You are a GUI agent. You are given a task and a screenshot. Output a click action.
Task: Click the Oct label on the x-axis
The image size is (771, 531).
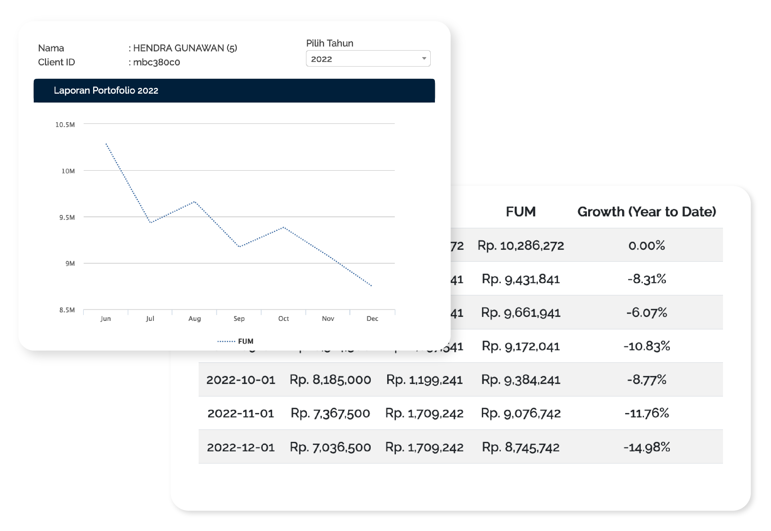tap(283, 318)
